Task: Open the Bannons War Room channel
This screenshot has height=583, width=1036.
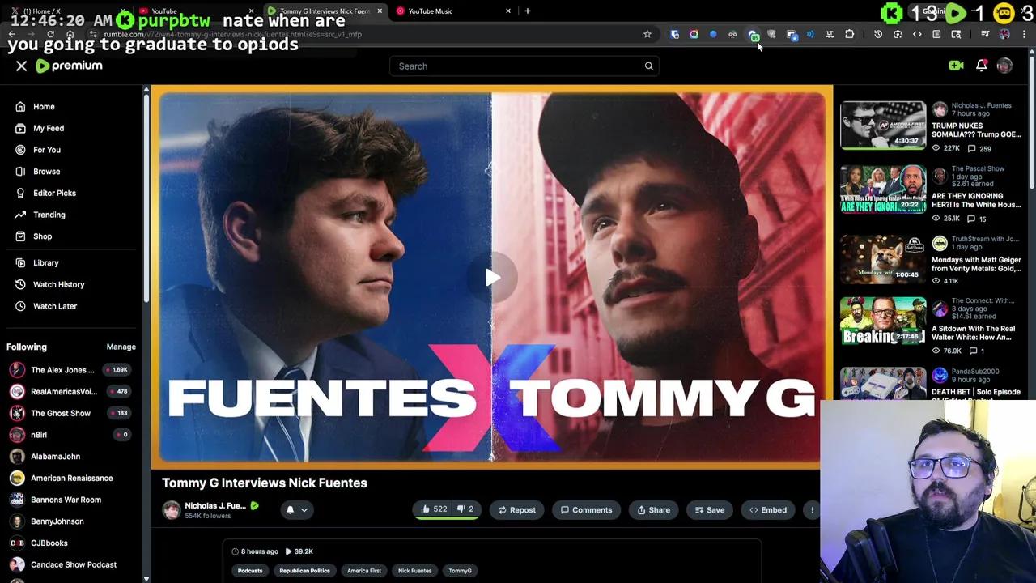Action: 66,500
